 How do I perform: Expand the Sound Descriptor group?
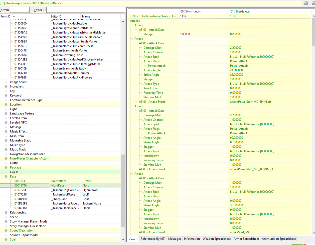(x=6, y=230)
